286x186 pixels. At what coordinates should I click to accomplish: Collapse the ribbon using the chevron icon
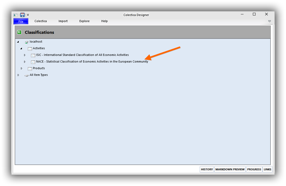(x=269, y=21)
